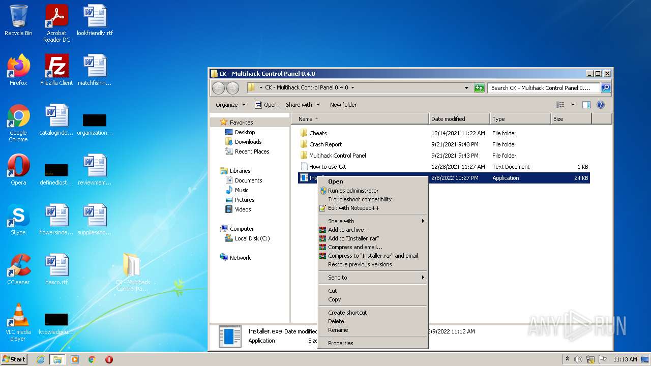Viewport: 651px width, 366px height.
Task: Sort by Name column header
Action: coord(360,119)
